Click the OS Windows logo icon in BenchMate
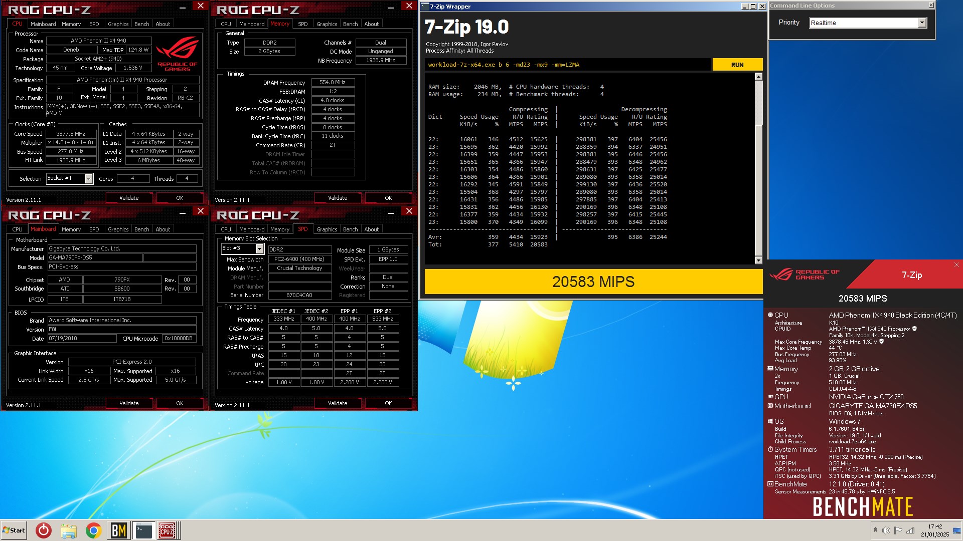Image resolution: width=963 pixels, height=541 pixels. click(770, 421)
